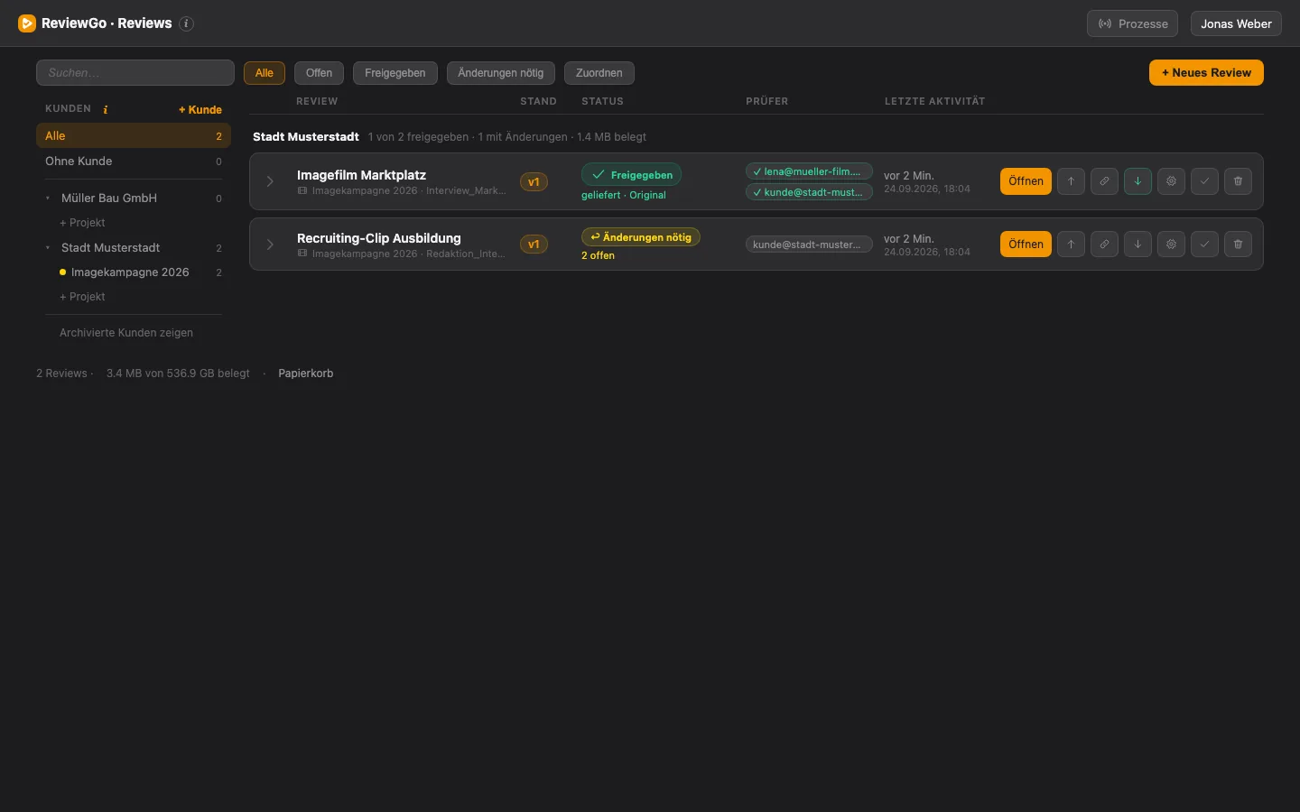The image size is (1300, 812).
Task: Delete Imagefilm Marktplatz with the trash icon
Action: click(1238, 181)
